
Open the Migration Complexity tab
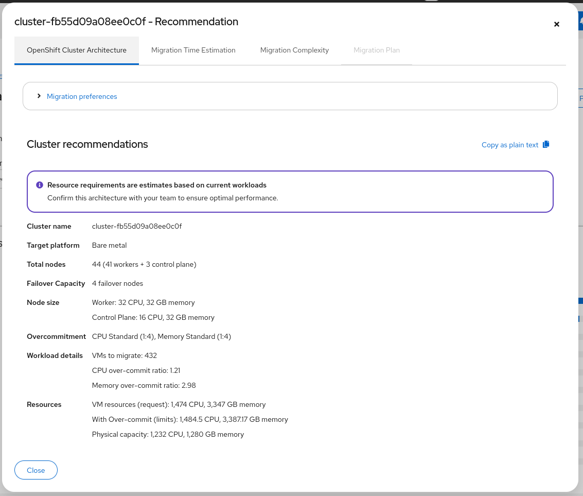[x=294, y=50]
